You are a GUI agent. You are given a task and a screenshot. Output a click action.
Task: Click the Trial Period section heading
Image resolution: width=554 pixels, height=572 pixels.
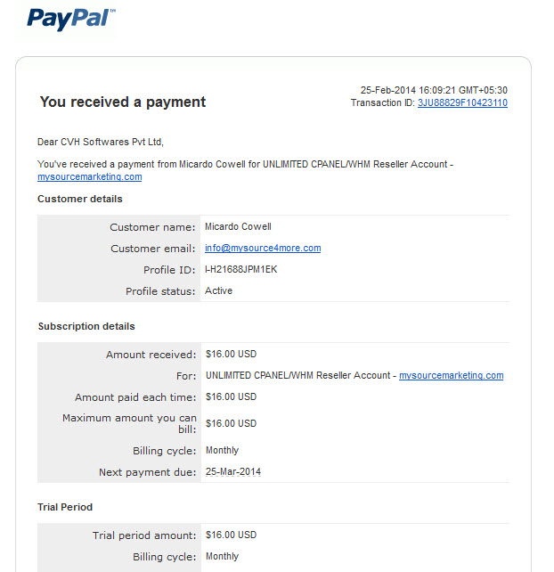[x=65, y=507]
